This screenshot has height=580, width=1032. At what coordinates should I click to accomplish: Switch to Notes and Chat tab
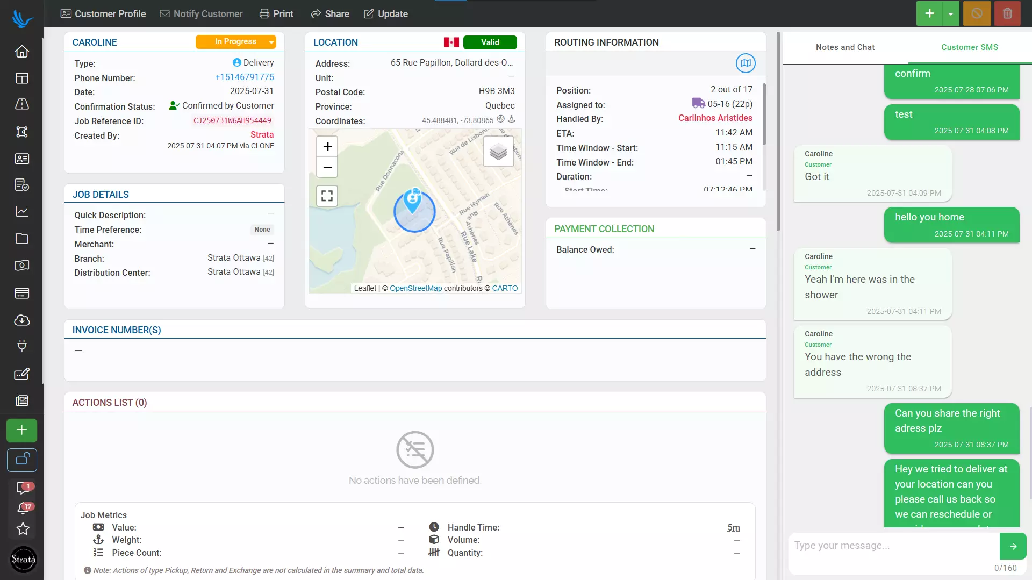point(845,47)
